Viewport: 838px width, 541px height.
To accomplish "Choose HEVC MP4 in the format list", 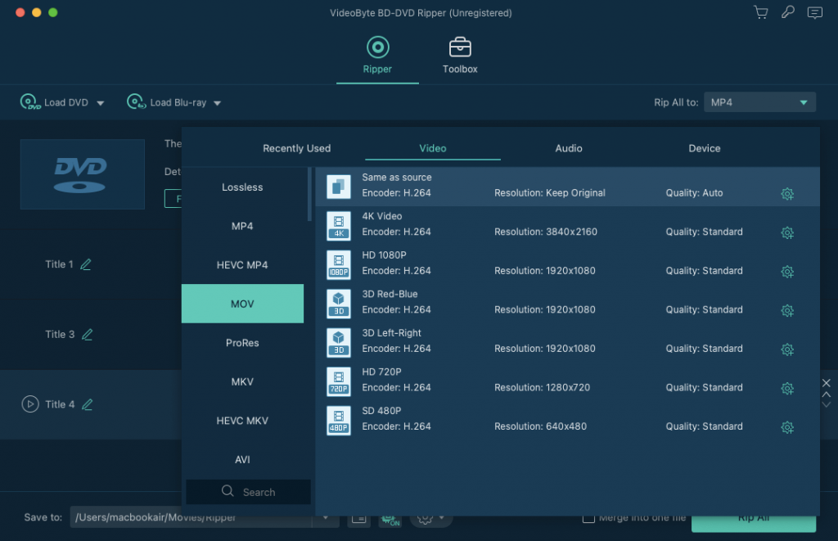I will (x=242, y=265).
